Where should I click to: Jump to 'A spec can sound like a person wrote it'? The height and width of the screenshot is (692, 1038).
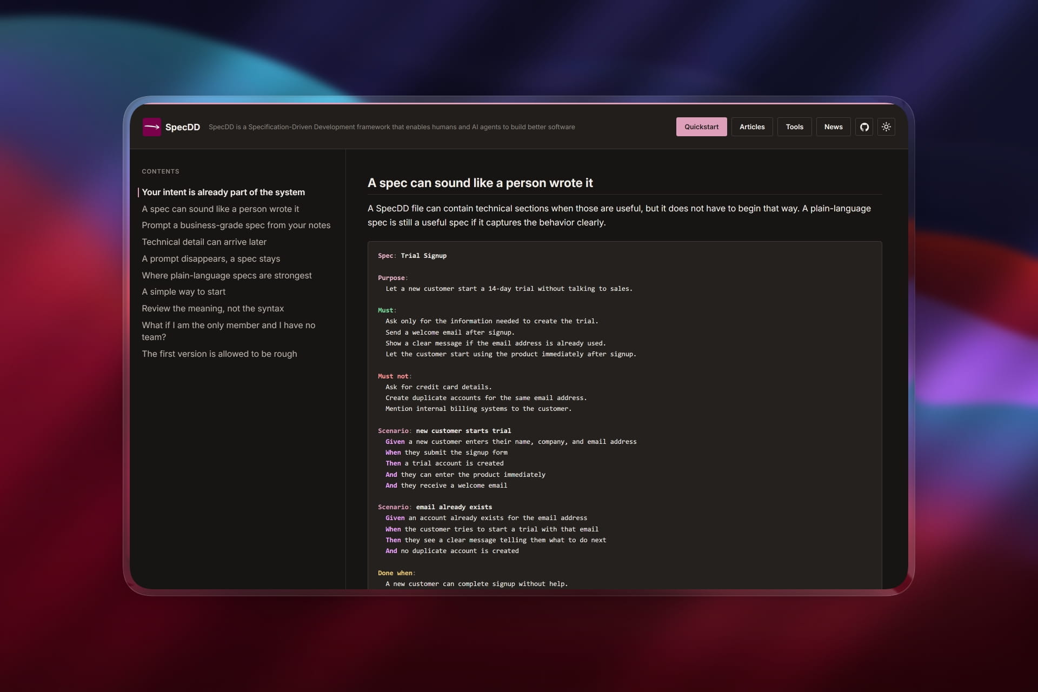coord(220,209)
